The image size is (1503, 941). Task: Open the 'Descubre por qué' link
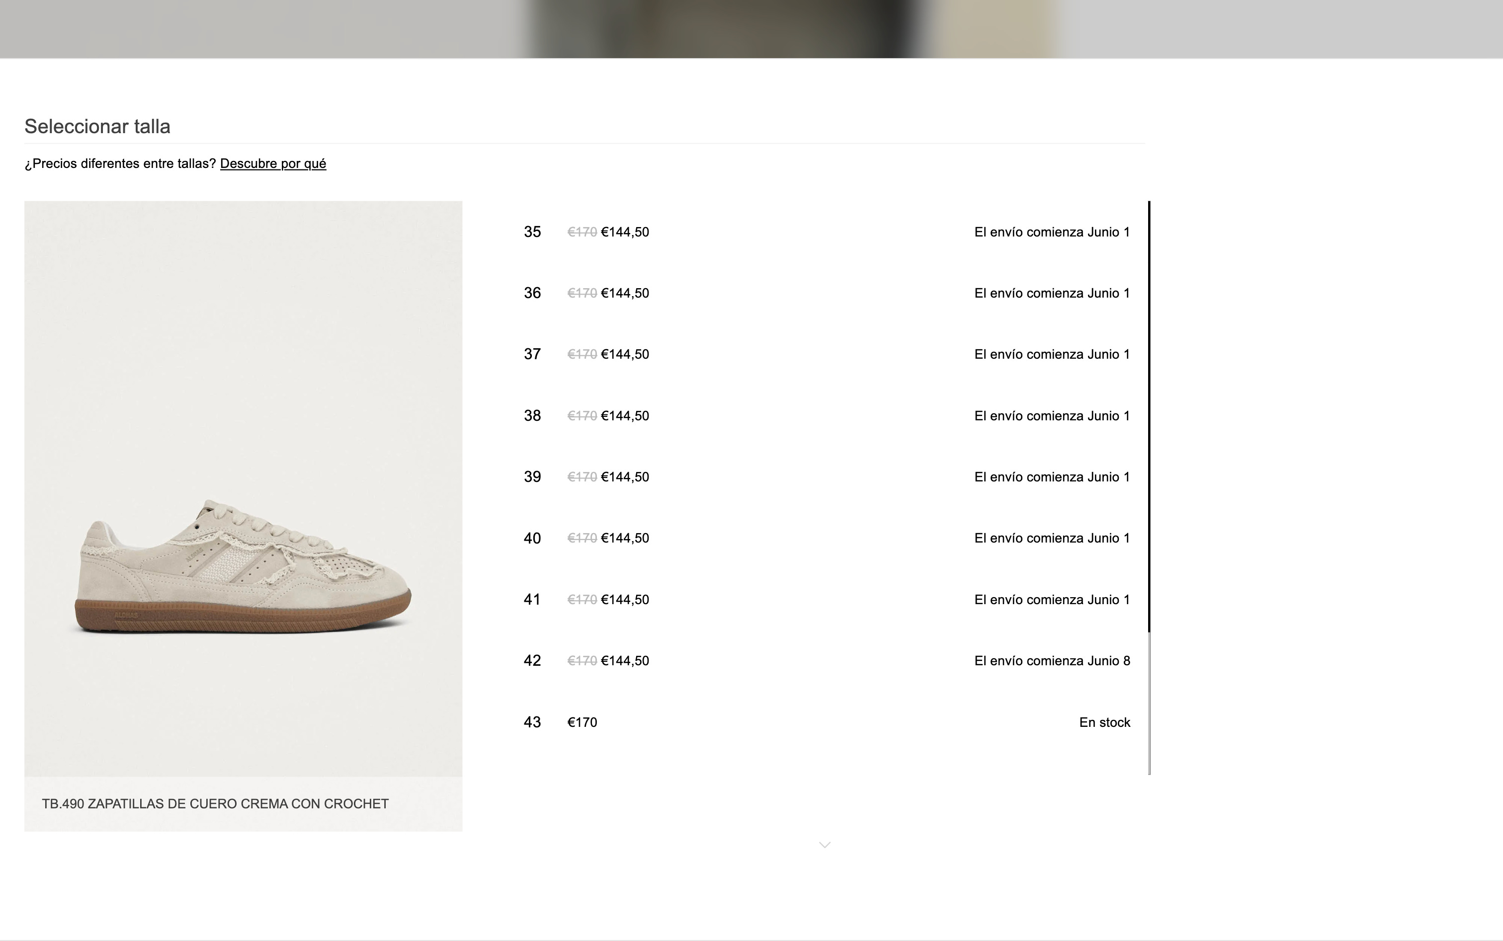(x=273, y=163)
